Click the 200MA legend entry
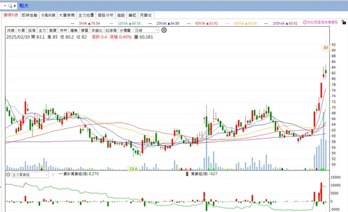 281,23
